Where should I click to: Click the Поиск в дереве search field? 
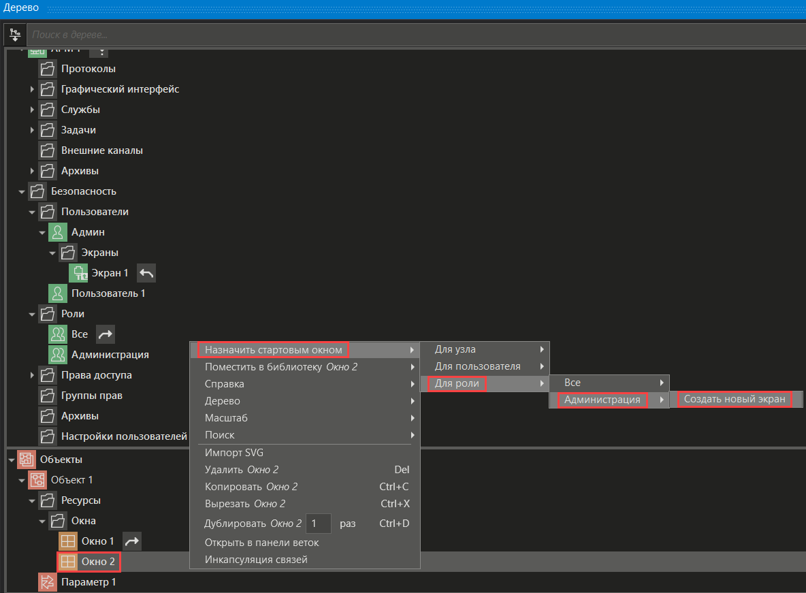tap(408, 34)
